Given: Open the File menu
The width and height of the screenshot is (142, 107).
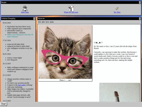Looking at the screenshot, I should point(39,22).
